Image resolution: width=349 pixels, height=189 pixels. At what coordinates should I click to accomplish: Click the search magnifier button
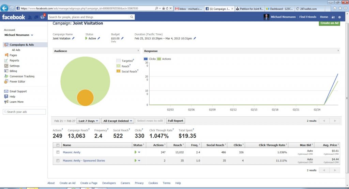132,17
